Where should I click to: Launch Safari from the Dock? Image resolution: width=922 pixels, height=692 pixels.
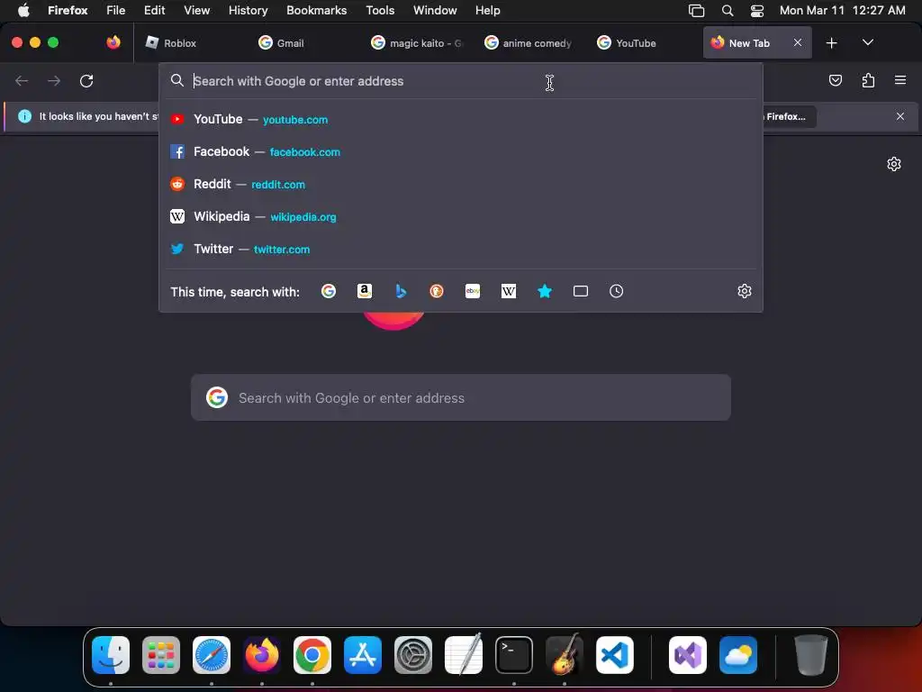[212, 654]
